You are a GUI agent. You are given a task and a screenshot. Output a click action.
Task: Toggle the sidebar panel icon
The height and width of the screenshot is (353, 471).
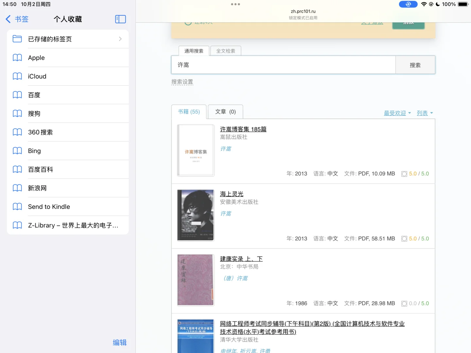(x=120, y=19)
